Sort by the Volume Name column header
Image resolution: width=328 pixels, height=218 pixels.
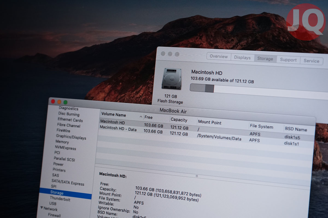click(x=122, y=115)
